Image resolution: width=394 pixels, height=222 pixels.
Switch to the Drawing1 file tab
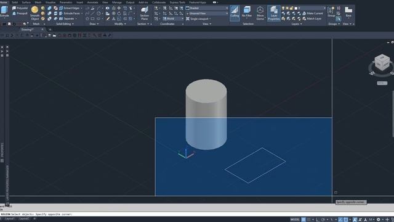(x=27, y=30)
